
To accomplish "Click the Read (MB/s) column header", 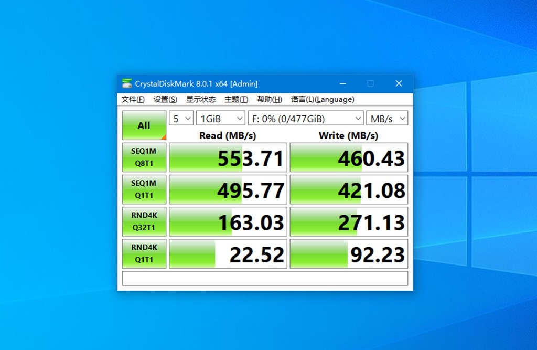I will 228,136.
